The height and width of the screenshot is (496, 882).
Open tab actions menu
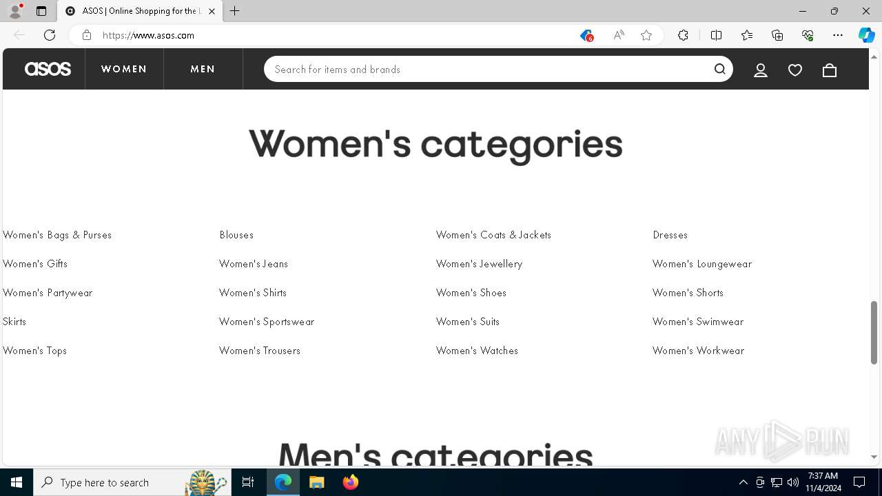[41, 11]
